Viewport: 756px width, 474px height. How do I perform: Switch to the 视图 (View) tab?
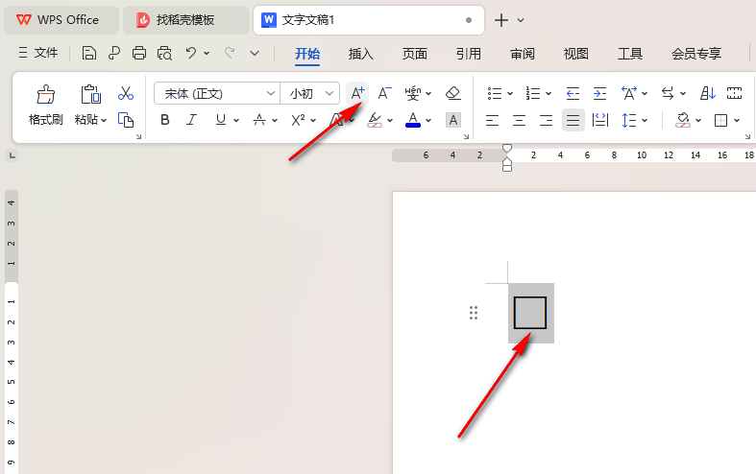coord(576,54)
